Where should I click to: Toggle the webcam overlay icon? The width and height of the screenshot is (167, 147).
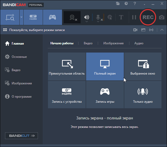pyautogui.click(x=72, y=17)
